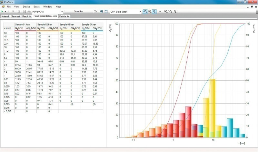Switch to the Material tab
The image size is (258, 152).
[x=5, y=16]
